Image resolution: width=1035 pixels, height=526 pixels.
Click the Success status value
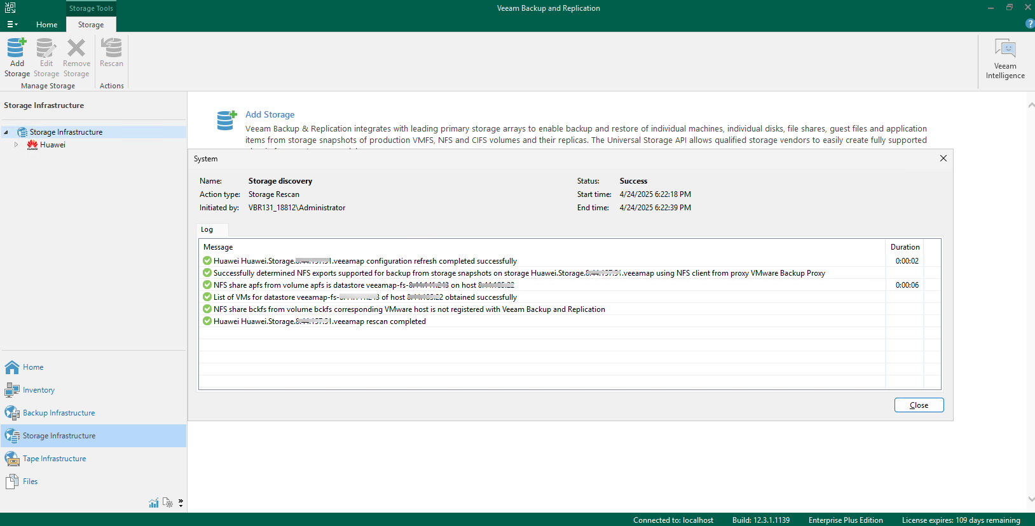point(633,181)
